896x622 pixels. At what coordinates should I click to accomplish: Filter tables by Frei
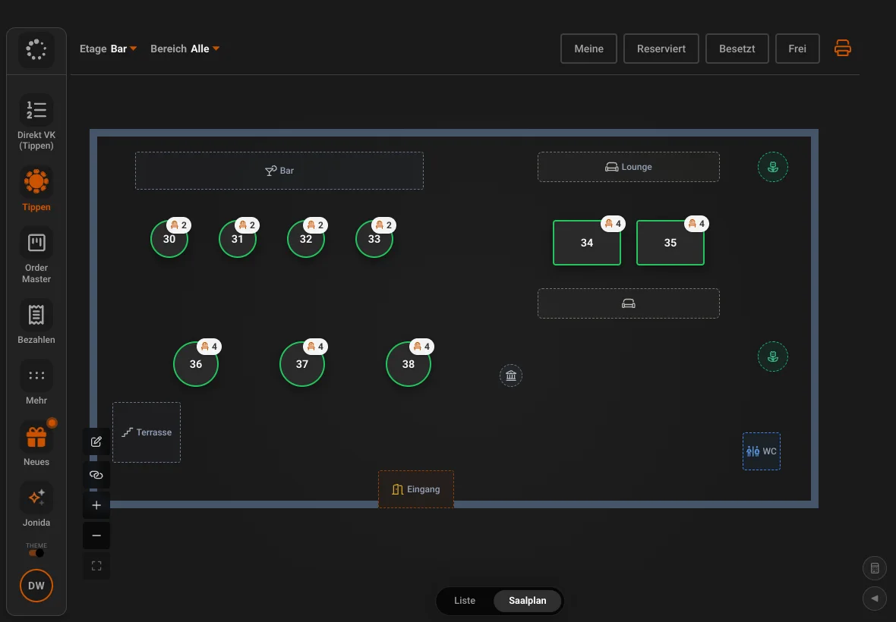pyautogui.click(x=797, y=49)
